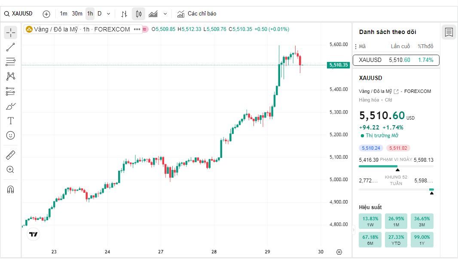Select the brush drawing tool
458x259 pixels.
10,106
